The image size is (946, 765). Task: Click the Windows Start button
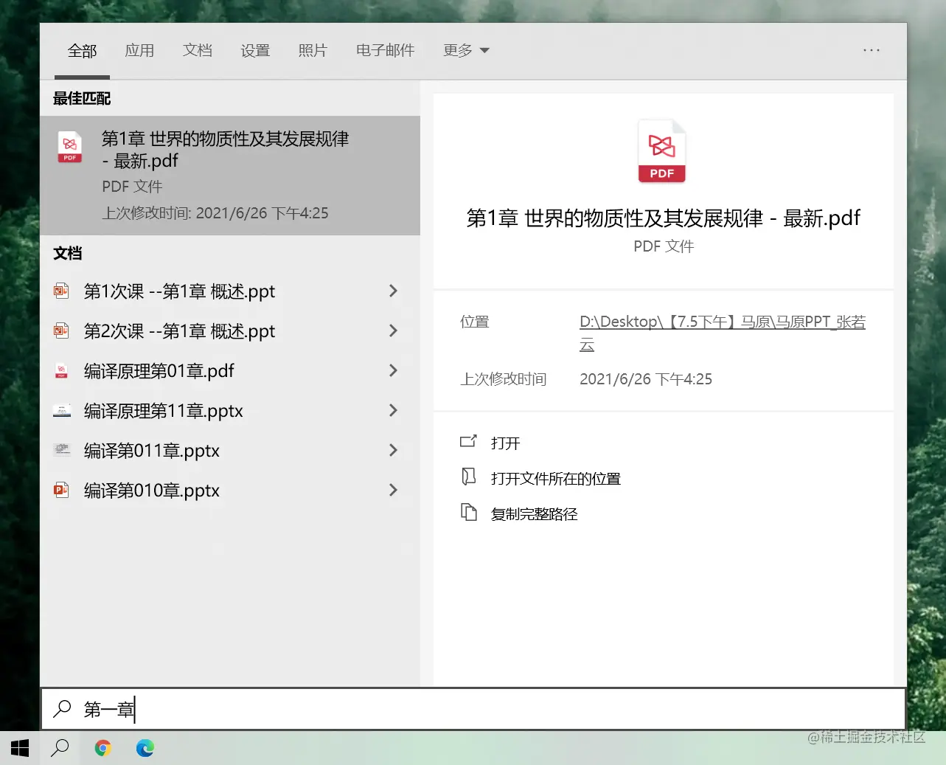point(18,747)
